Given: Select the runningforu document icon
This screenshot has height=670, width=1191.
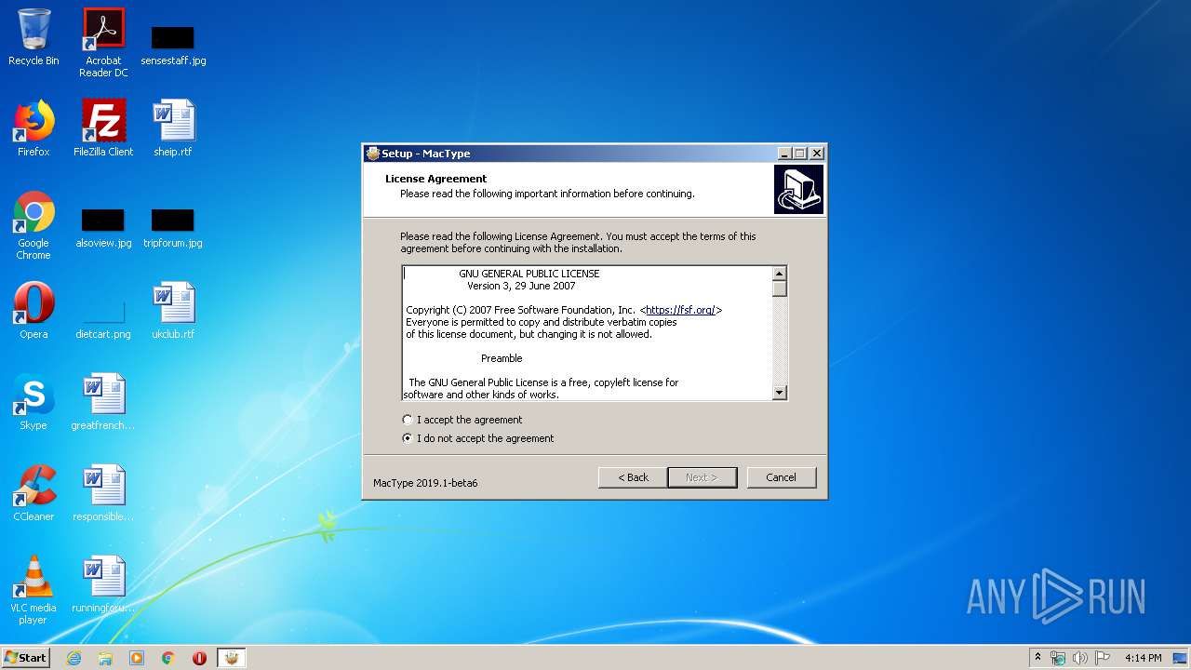Looking at the screenshot, I should coord(103,584).
